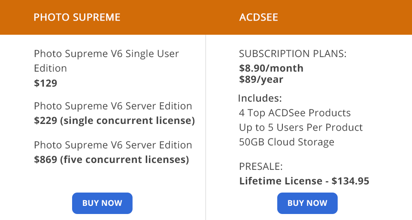Screen dimensions: 412x220
Task: Select the $8.90/month subscription price
Action: tap(271, 68)
